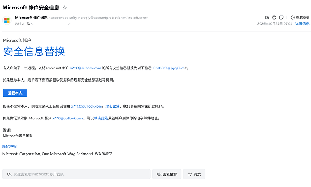The height and width of the screenshot is (187, 311).
Task: Click the 收件人 我 recipient label
Action: pos(23,23)
